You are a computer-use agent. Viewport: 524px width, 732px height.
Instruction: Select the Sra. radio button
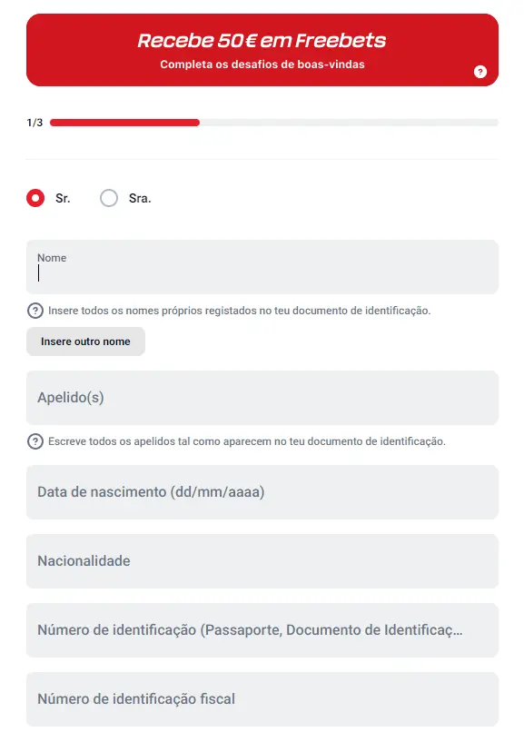[109, 198]
